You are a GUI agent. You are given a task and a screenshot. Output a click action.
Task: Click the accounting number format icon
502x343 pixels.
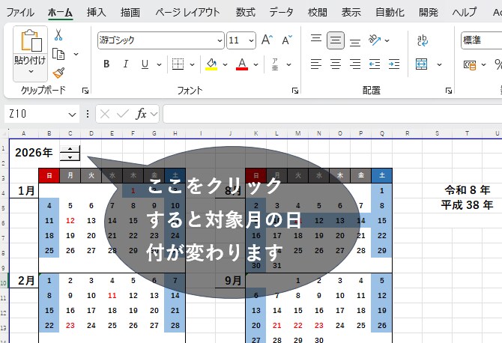(470, 65)
